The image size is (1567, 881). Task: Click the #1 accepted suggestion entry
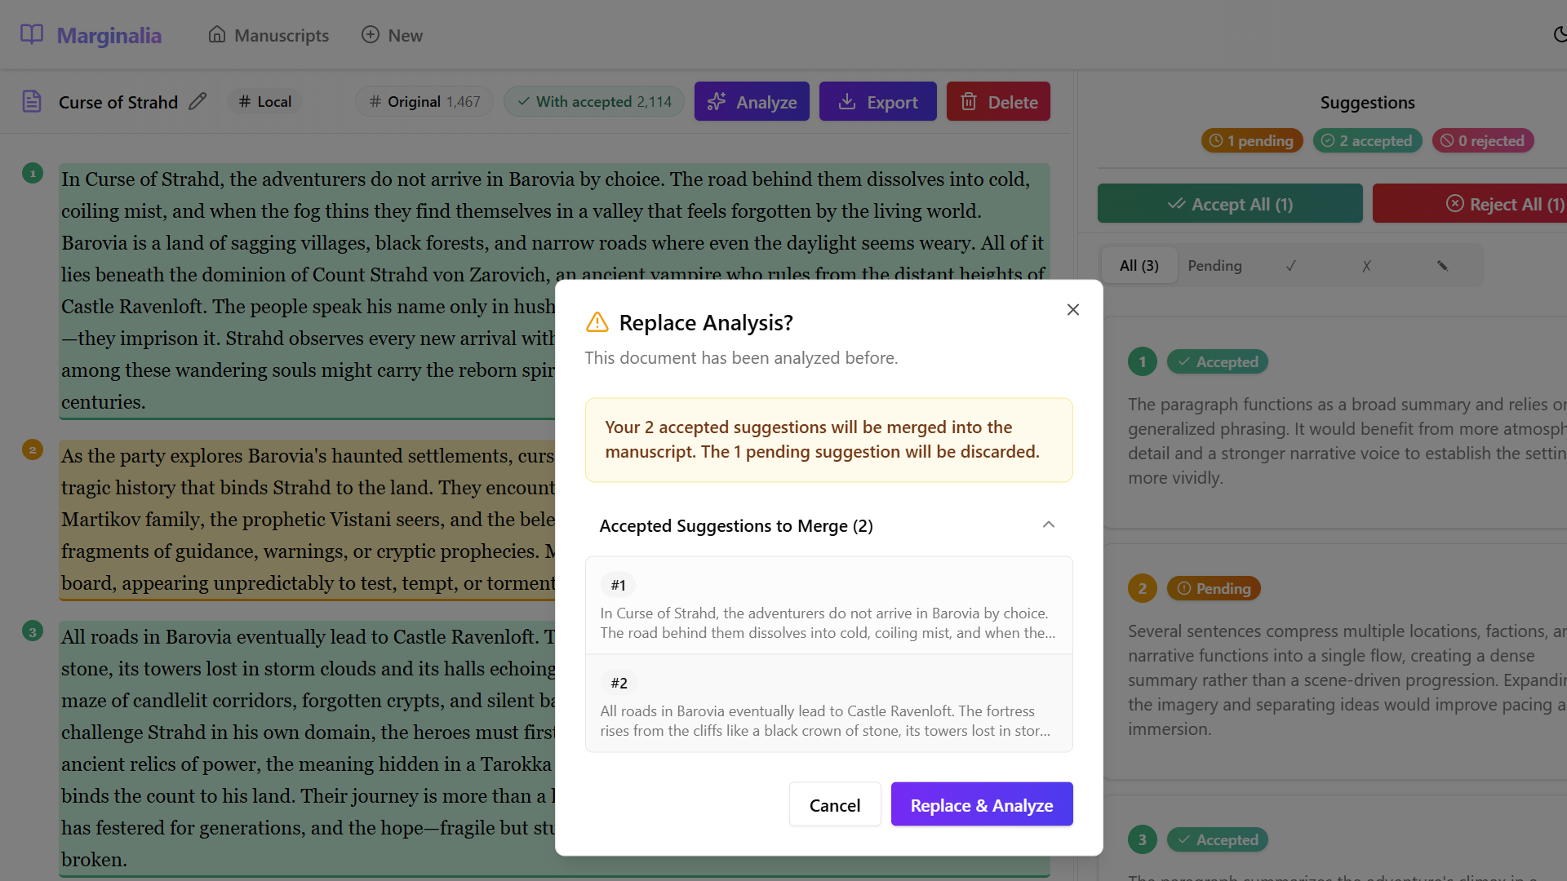click(828, 606)
